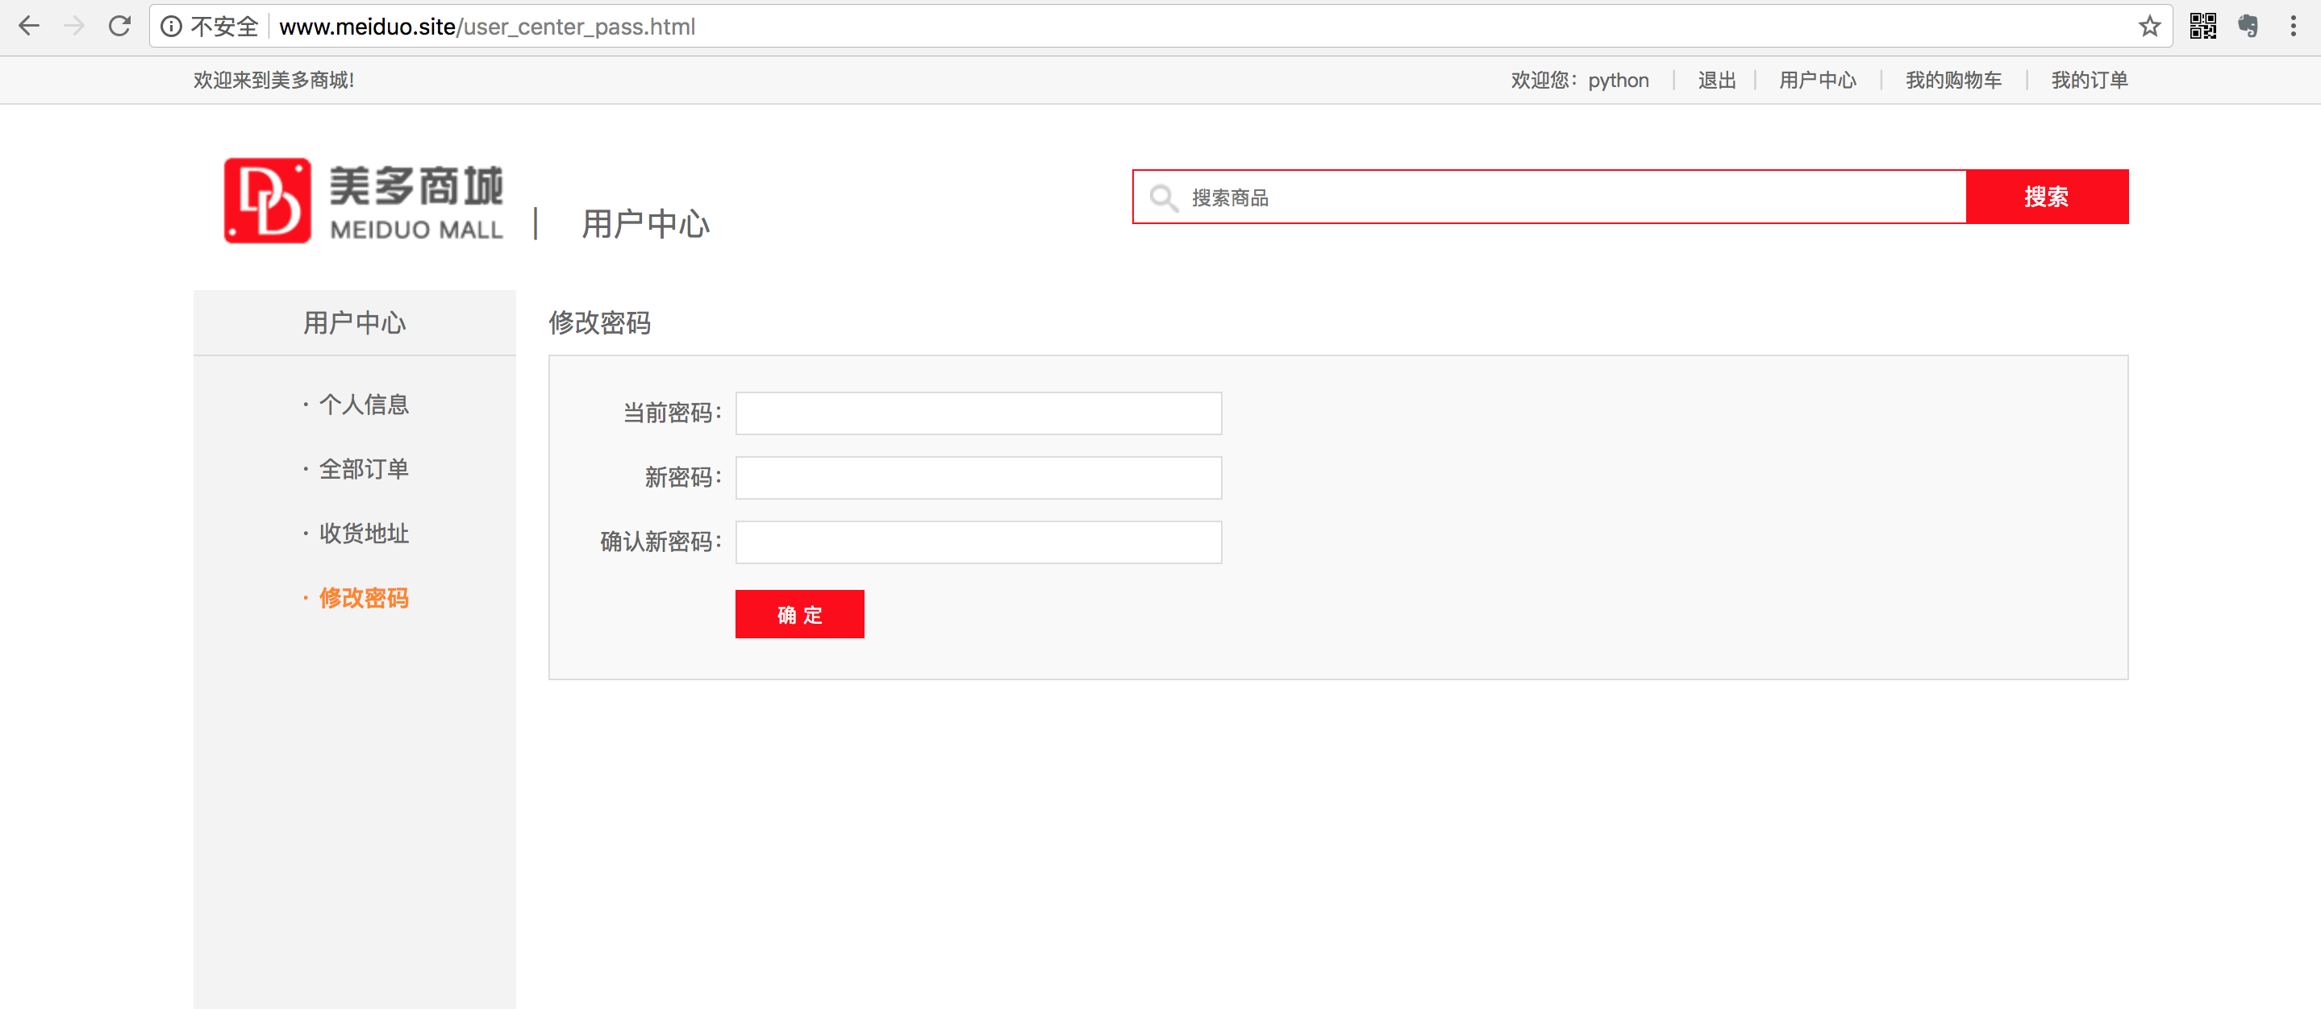Select 修改密码 sidebar item
Image resolution: width=2321 pixels, height=1009 pixels.
(363, 598)
